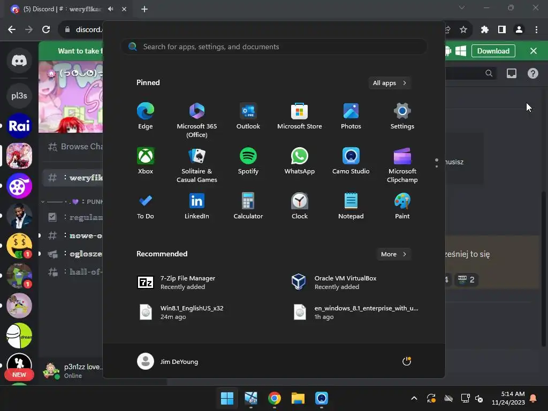Launch the Photos app
Viewport: 548px width, 411px height.
[351, 116]
